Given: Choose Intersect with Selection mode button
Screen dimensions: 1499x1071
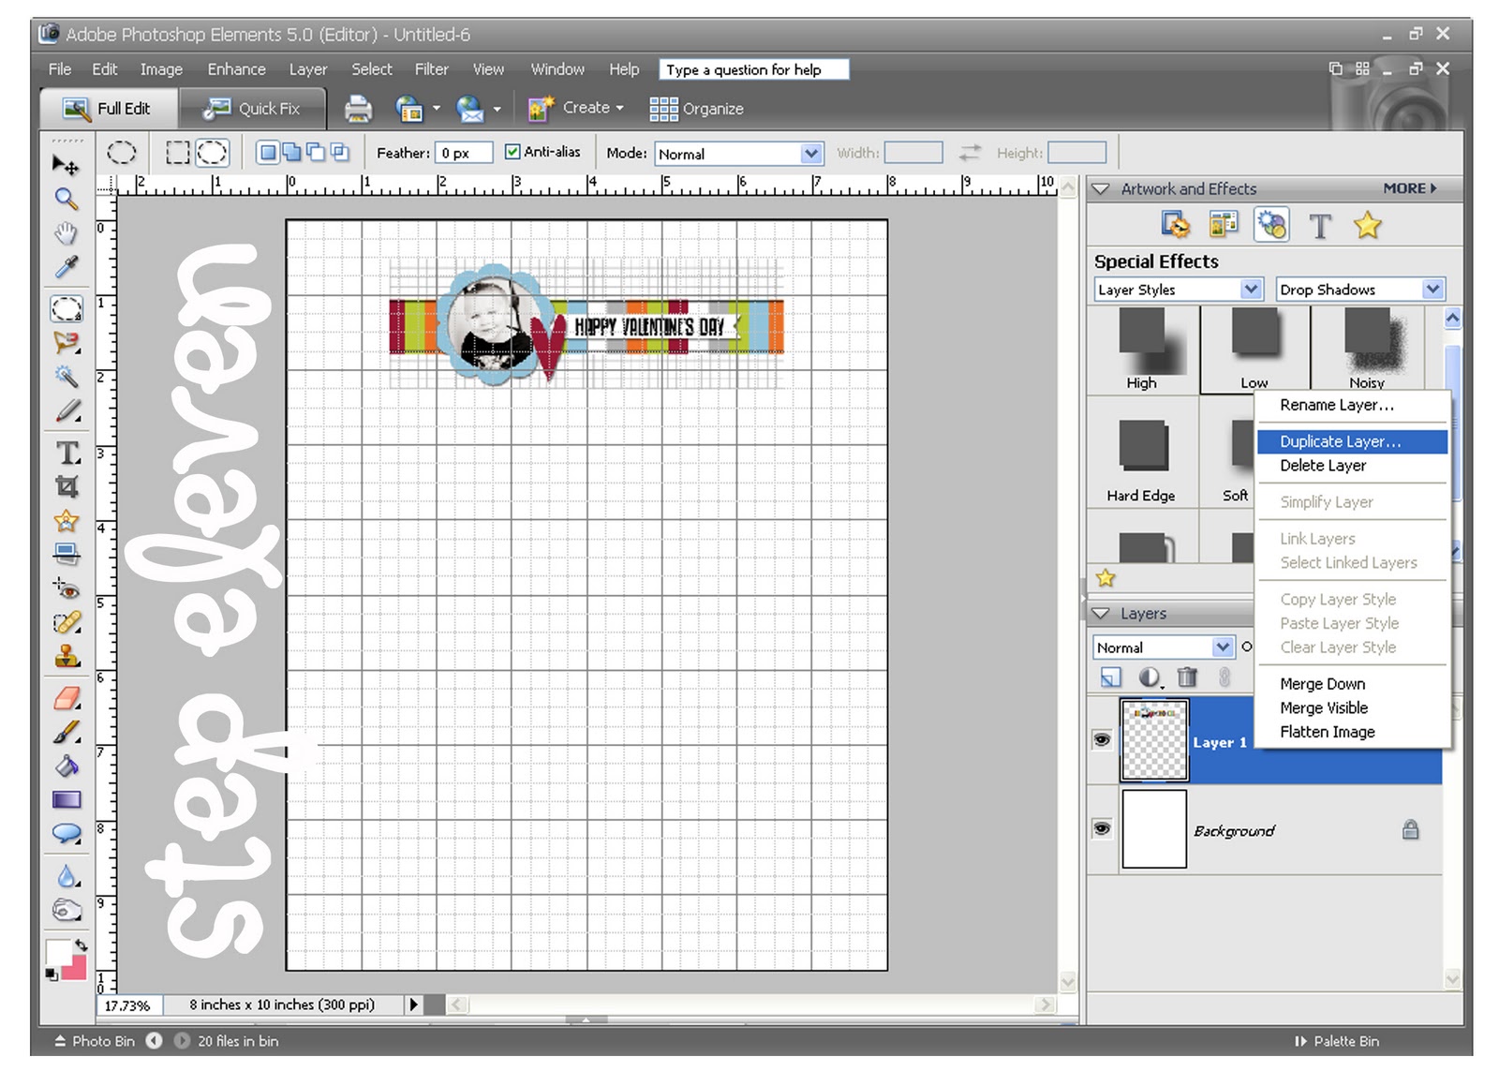Looking at the screenshot, I should pos(339,153).
